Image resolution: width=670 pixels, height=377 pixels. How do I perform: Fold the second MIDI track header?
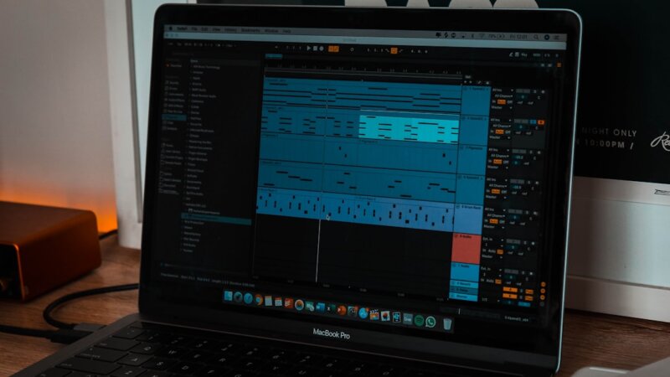coord(463,118)
